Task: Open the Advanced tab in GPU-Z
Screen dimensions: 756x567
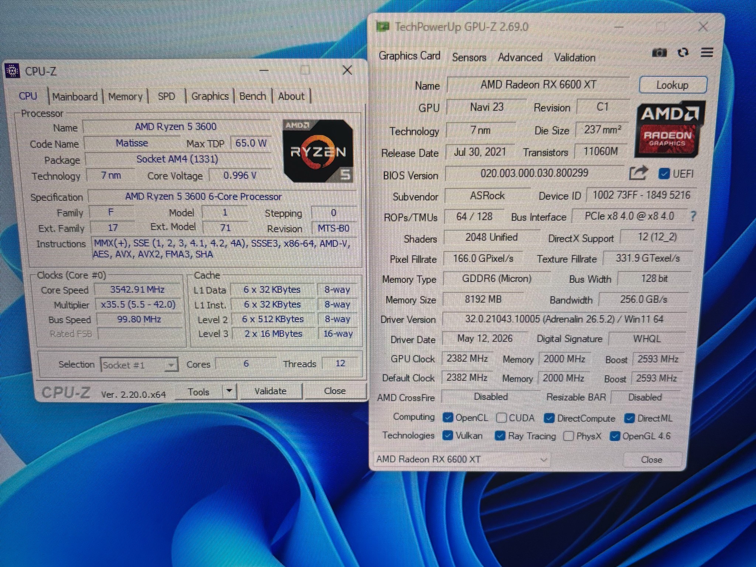Action: click(x=520, y=58)
